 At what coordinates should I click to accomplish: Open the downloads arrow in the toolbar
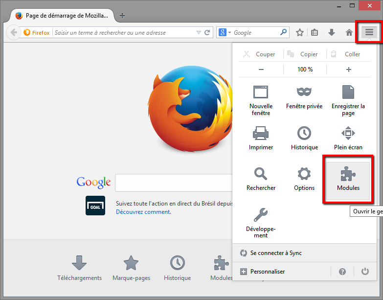[x=332, y=32]
